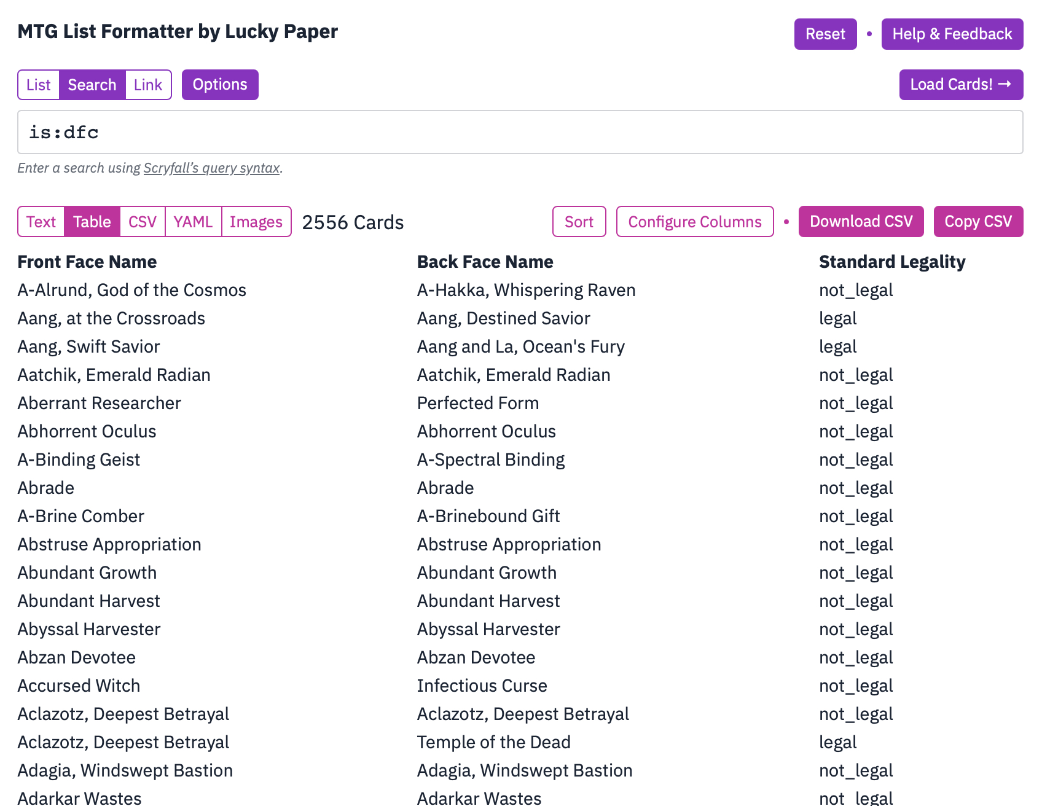This screenshot has height=806, width=1042.
Task: Switch output to Text format
Action: click(x=41, y=222)
